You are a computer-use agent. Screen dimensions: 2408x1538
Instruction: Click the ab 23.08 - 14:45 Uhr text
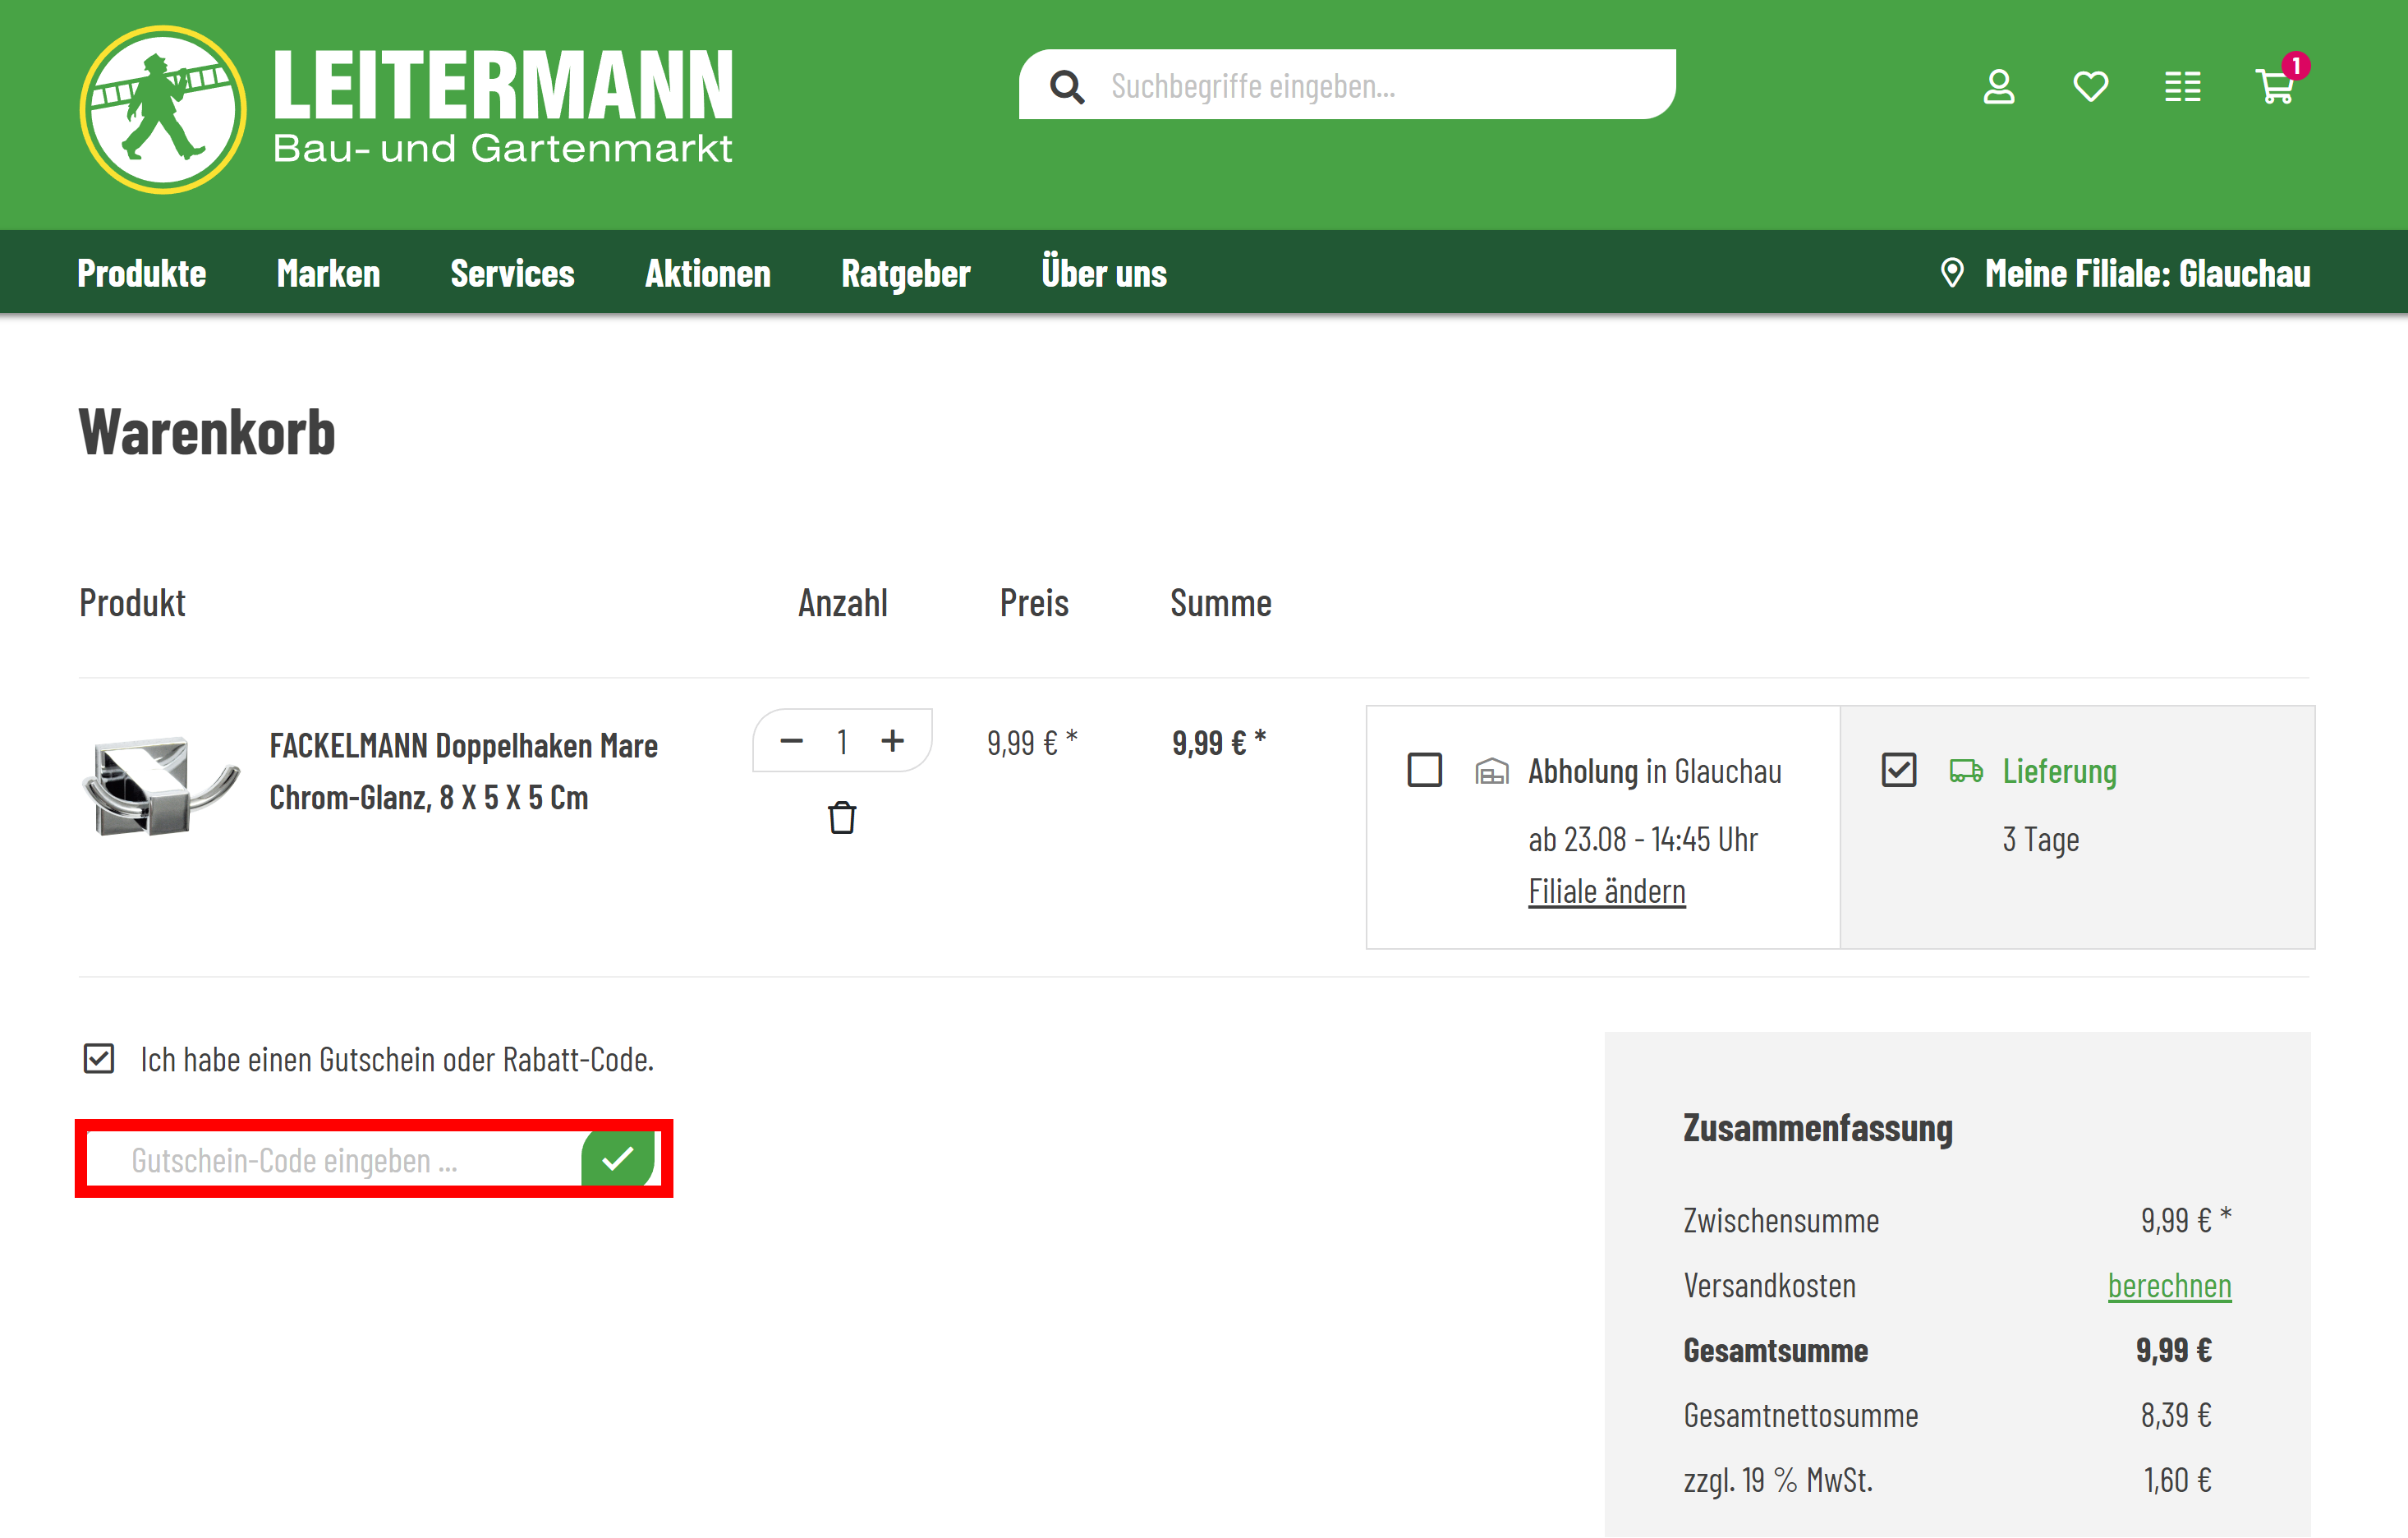click(1642, 839)
